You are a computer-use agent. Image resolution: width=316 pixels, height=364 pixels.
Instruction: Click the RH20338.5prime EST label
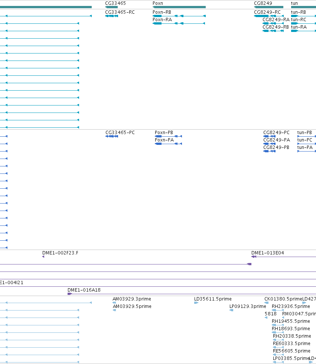click(x=292, y=336)
